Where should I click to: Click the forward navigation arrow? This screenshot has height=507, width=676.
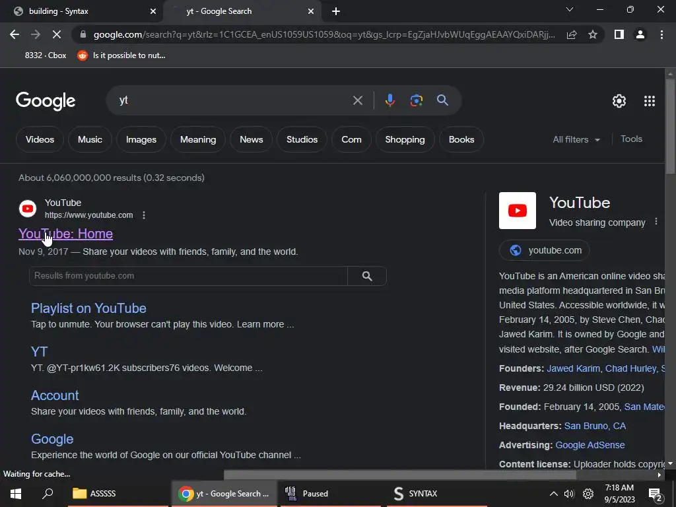coord(36,34)
